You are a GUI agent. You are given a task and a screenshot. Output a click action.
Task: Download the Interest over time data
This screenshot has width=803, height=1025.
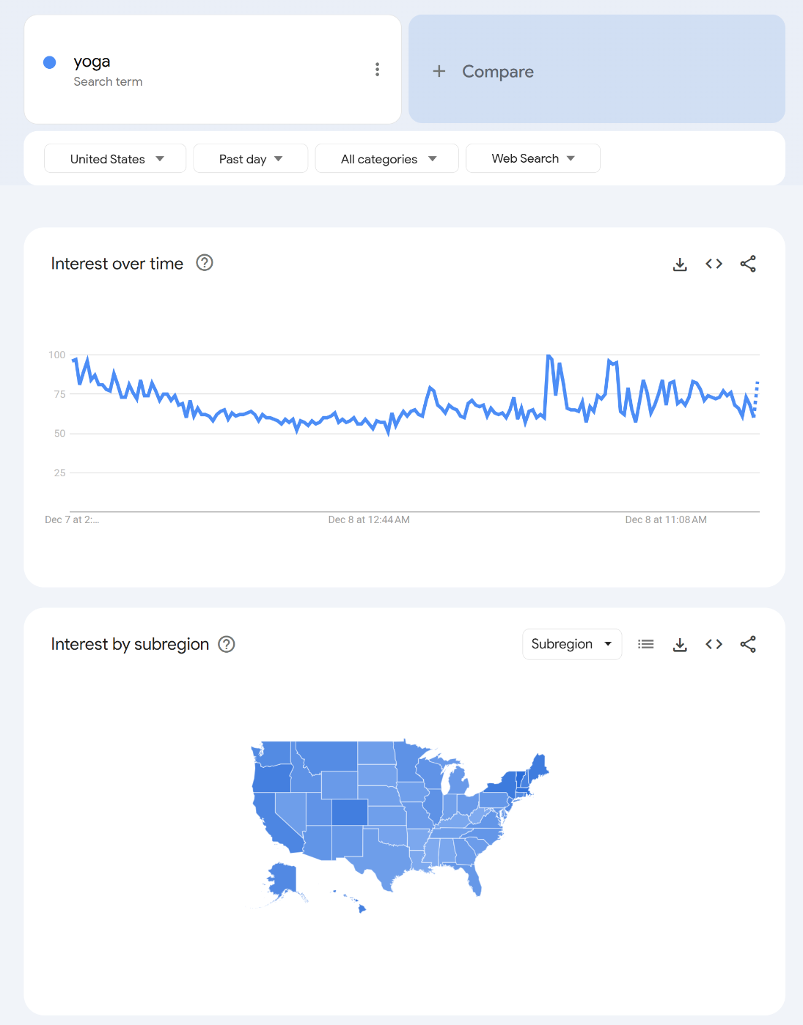click(x=680, y=264)
